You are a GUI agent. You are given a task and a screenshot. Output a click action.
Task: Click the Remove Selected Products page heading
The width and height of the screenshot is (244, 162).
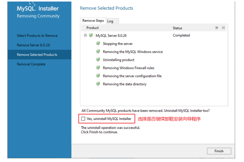(106, 8)
